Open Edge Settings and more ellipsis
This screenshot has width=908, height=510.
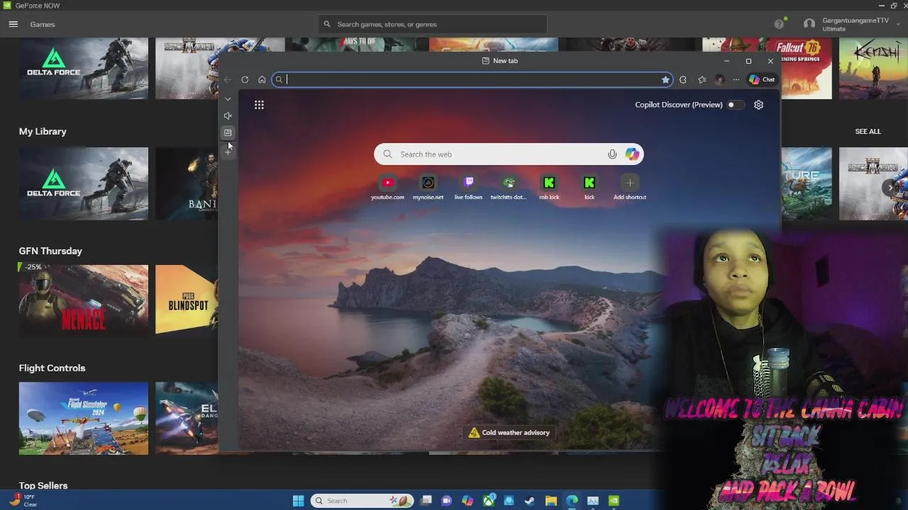[x=736, y=79]
